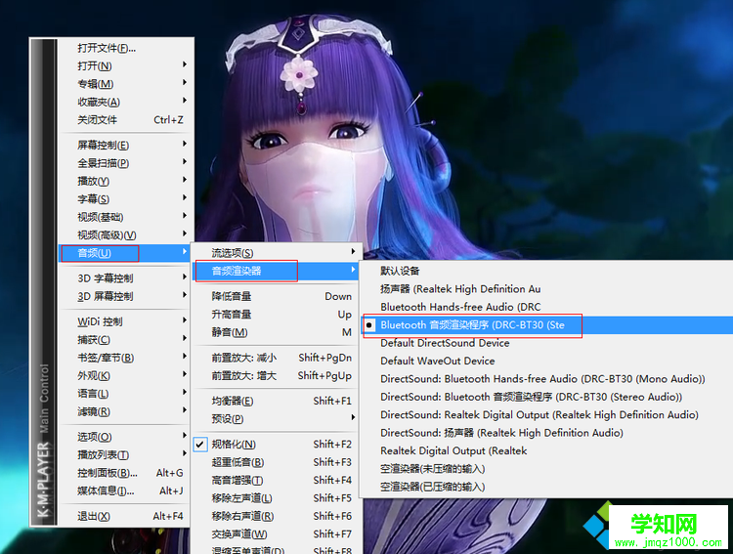Choose 空渲染器(已压缩的输入) renderer
Viewport: 733px width, 554px height.
click(547, 487)
